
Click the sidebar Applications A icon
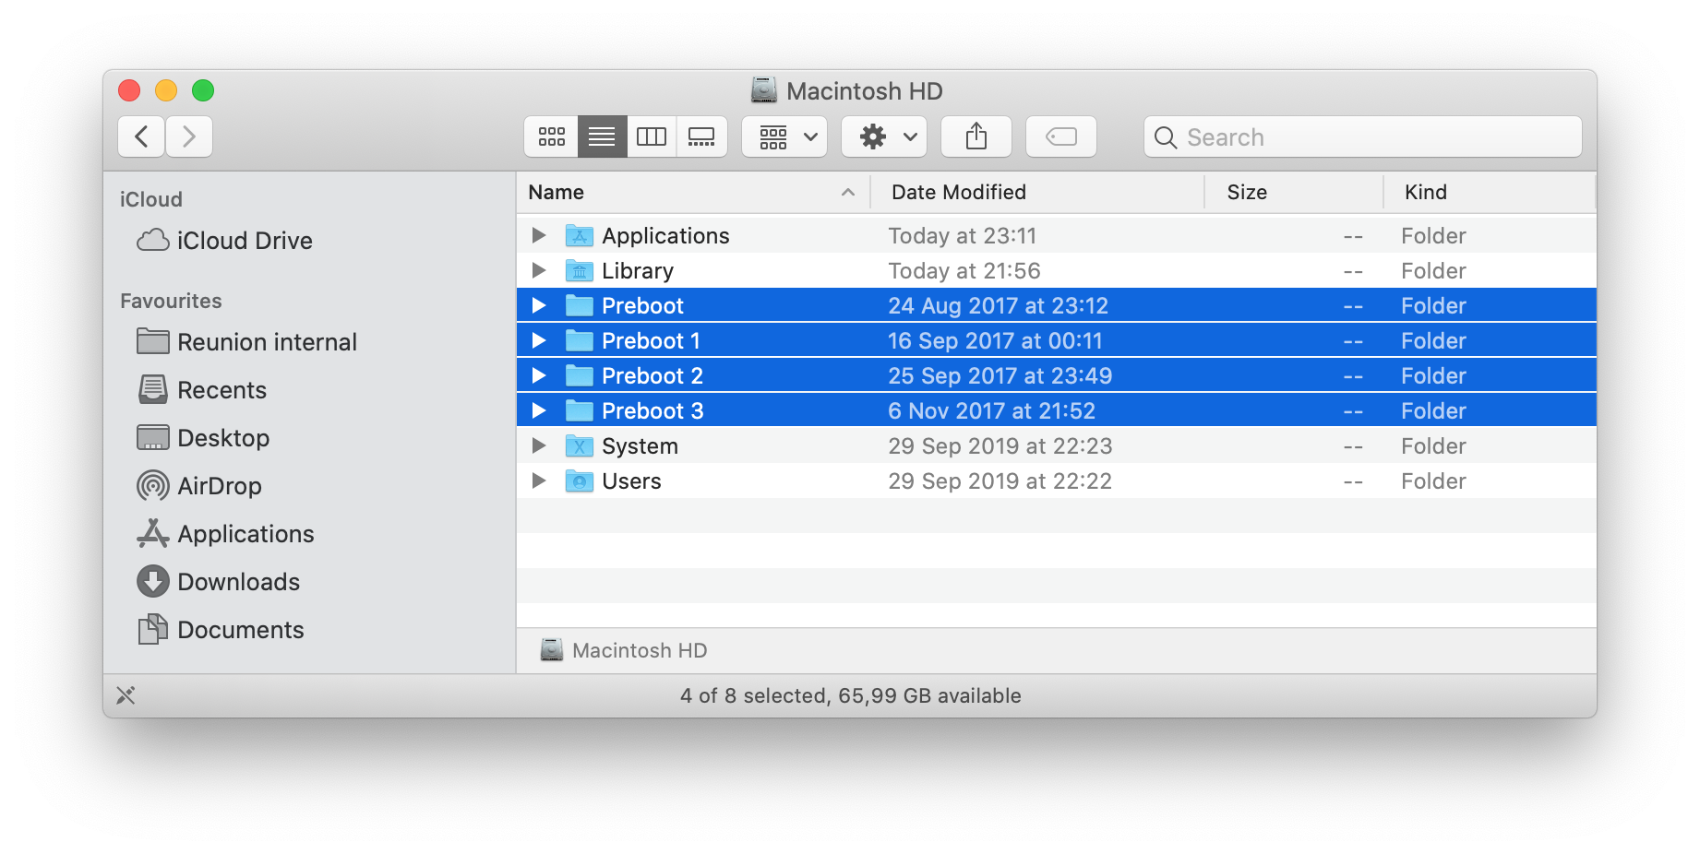[152, 533]
